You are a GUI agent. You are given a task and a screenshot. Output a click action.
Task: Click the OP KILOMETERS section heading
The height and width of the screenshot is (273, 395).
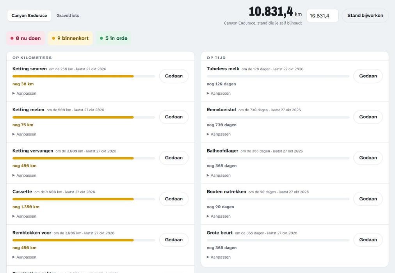32,58
